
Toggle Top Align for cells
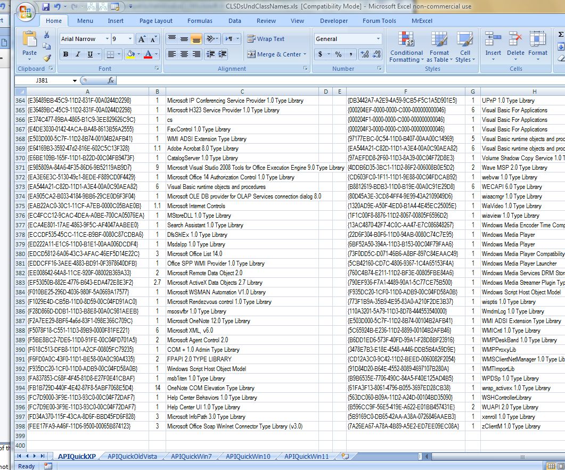coord(172,38)
